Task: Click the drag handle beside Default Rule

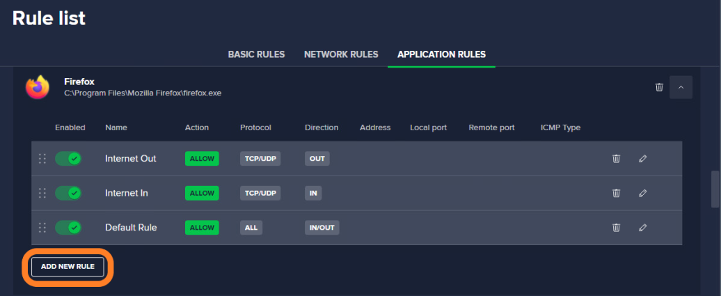Action: (42, 228)
